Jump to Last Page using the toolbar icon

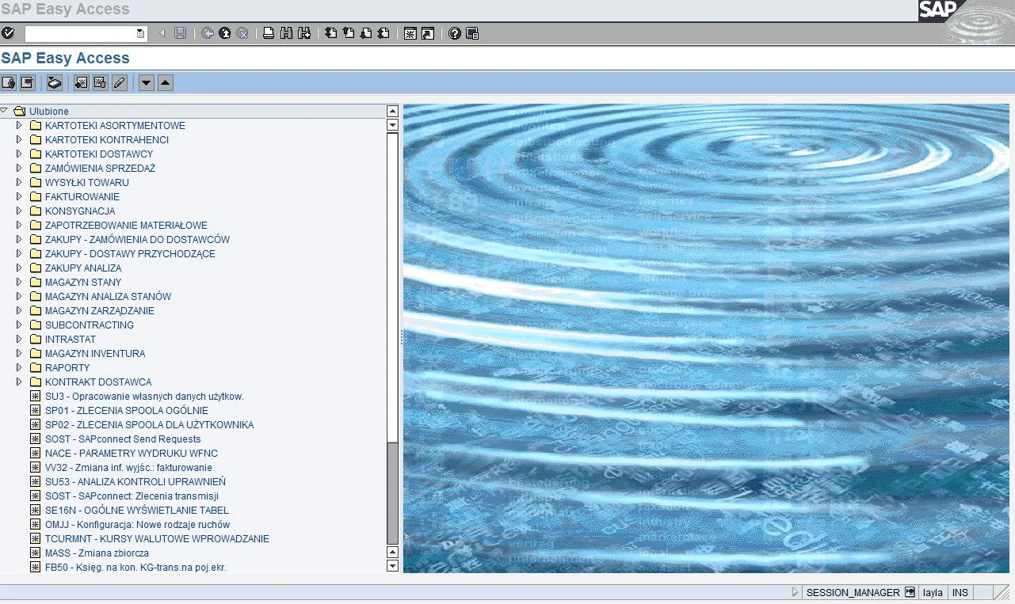[383, 33]
